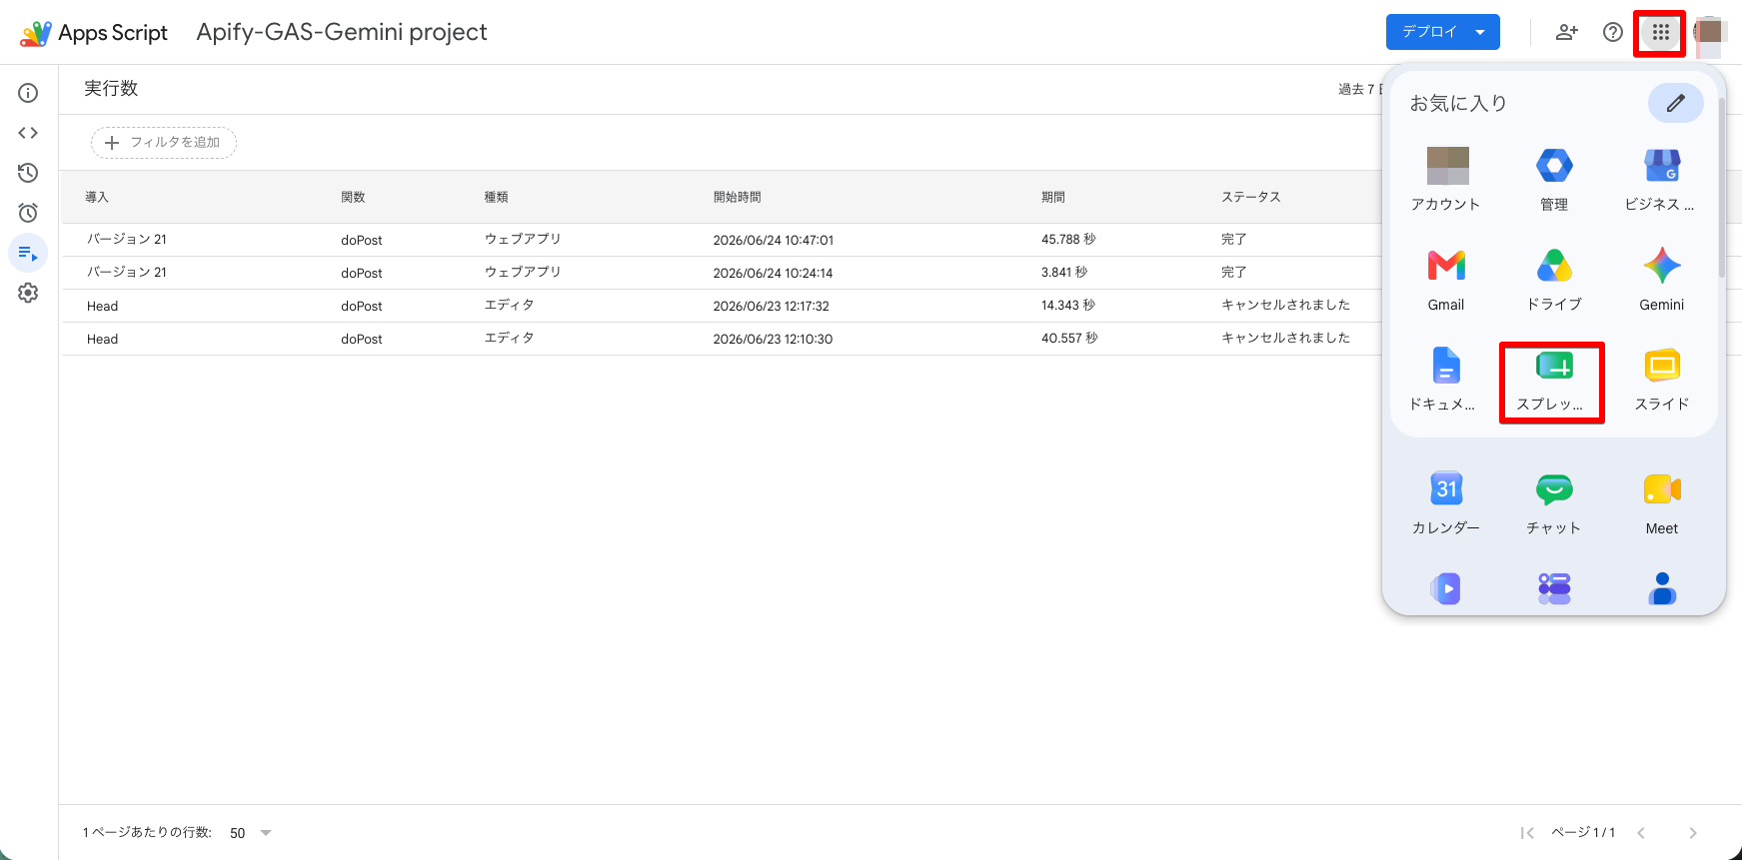This screenshot has height=860, width=1742.
Task: Open the triggers alarm clock icon
Action: click(x=28, y=213)
